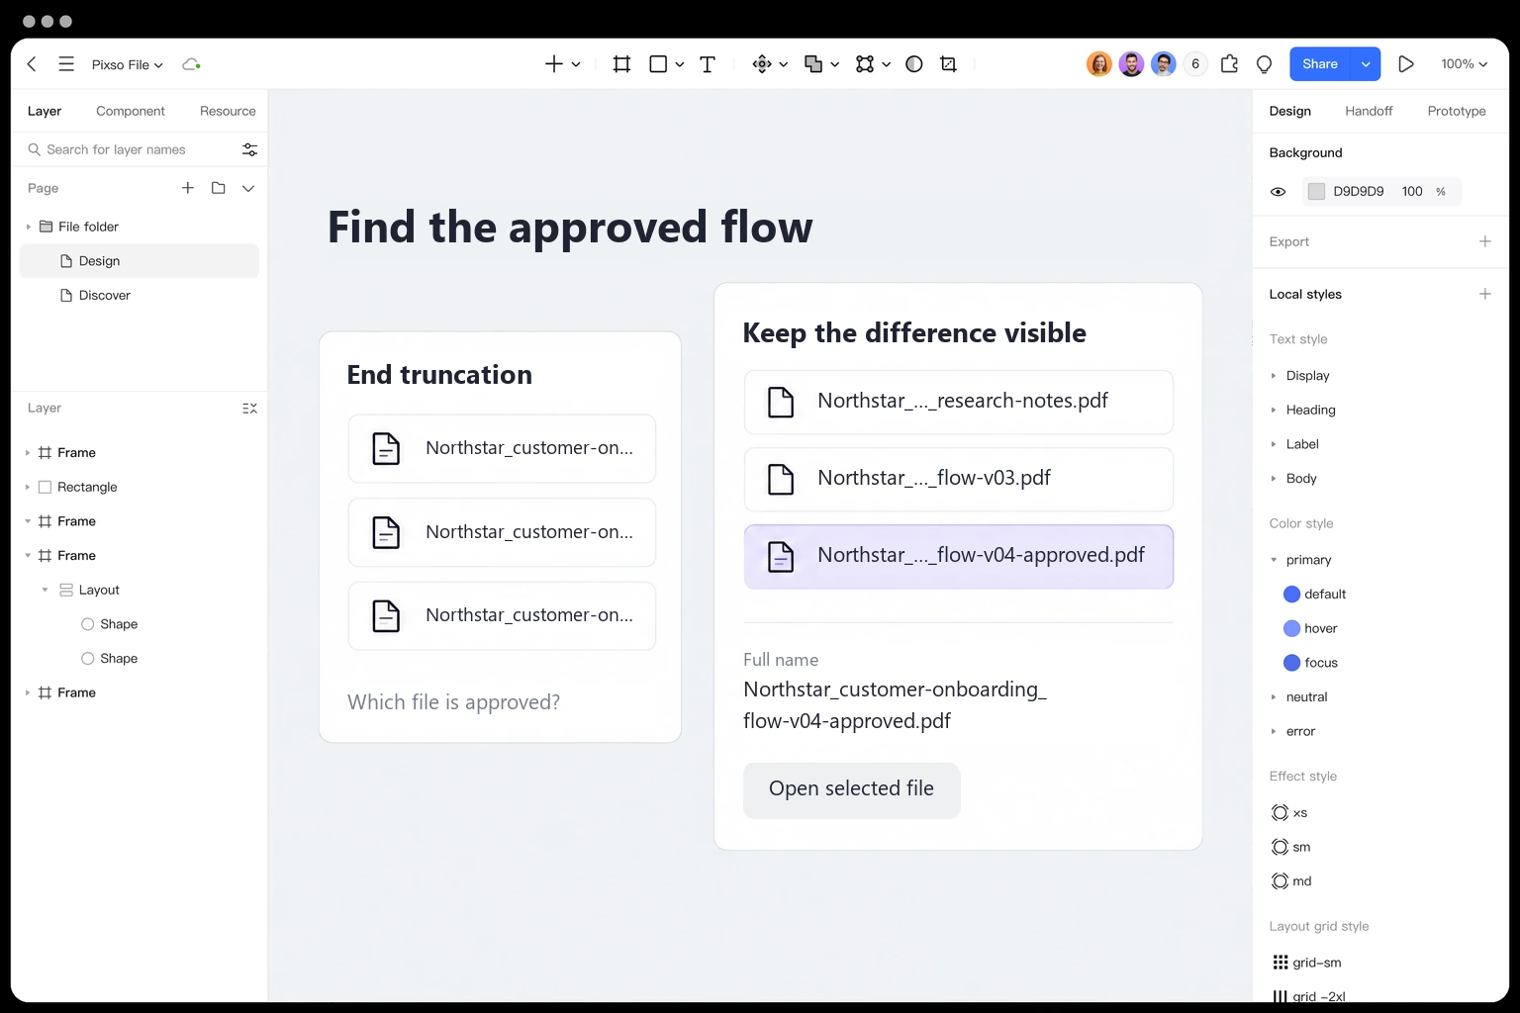
Task: Show the 6 additional collaborators
Action: [x=1195, y=64]
